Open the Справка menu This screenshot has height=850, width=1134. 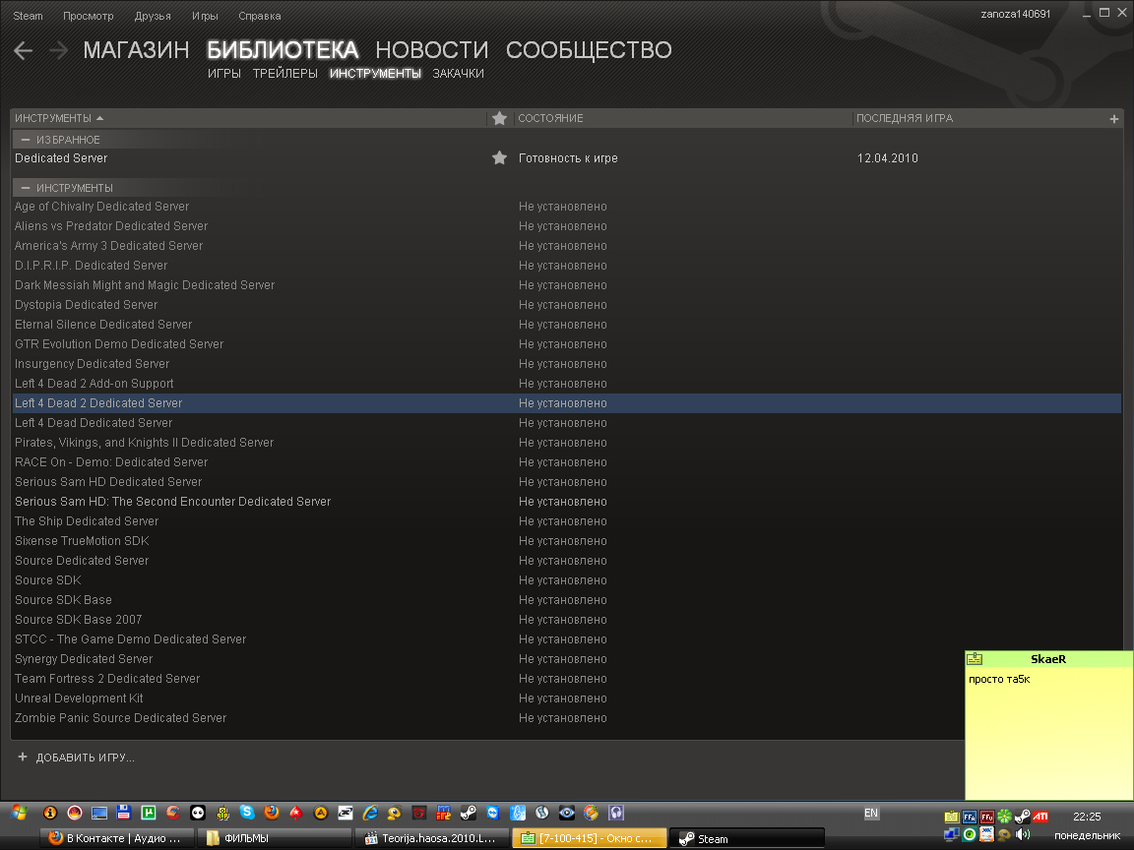pos(260,16)
